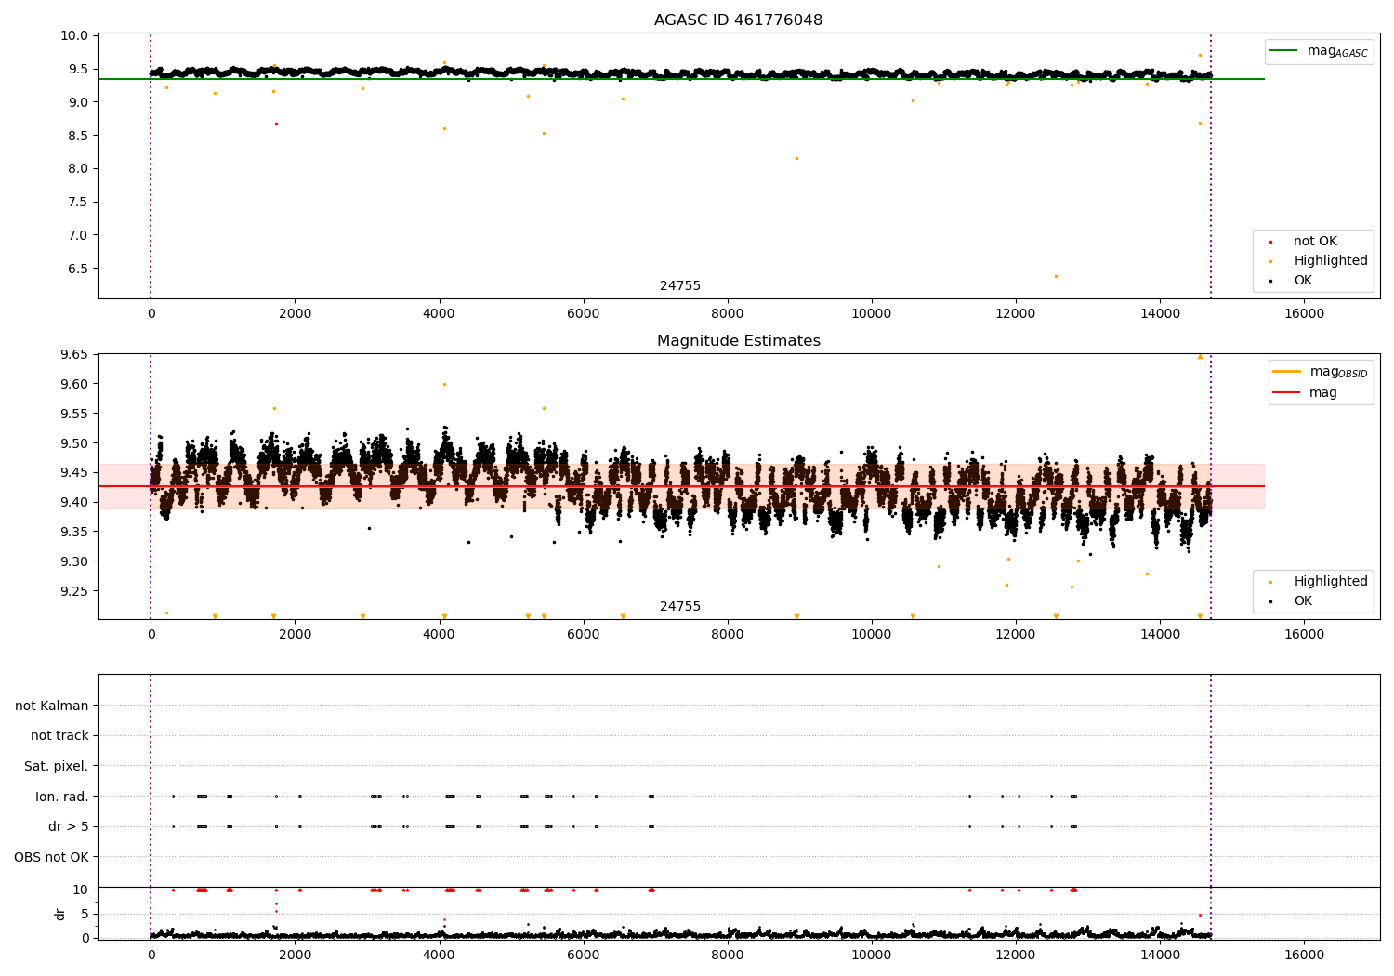Image resolution: width=1394 pixels, height=976 pixels.
Task: Click the green line sample in the mag AGASC legend
Action: click(x=1284, y=51)
